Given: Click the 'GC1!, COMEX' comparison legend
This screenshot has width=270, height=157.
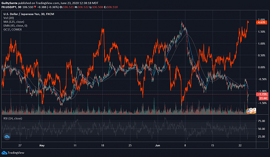Looking at the screenshot, I should coord(13,29).
